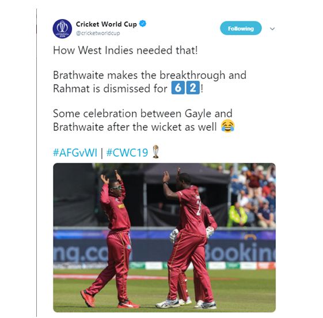Screen dimensions: 323x318
Task: Open the #AFGvWI hashtag
Action: pyautogui.click(x=75, y=153)
